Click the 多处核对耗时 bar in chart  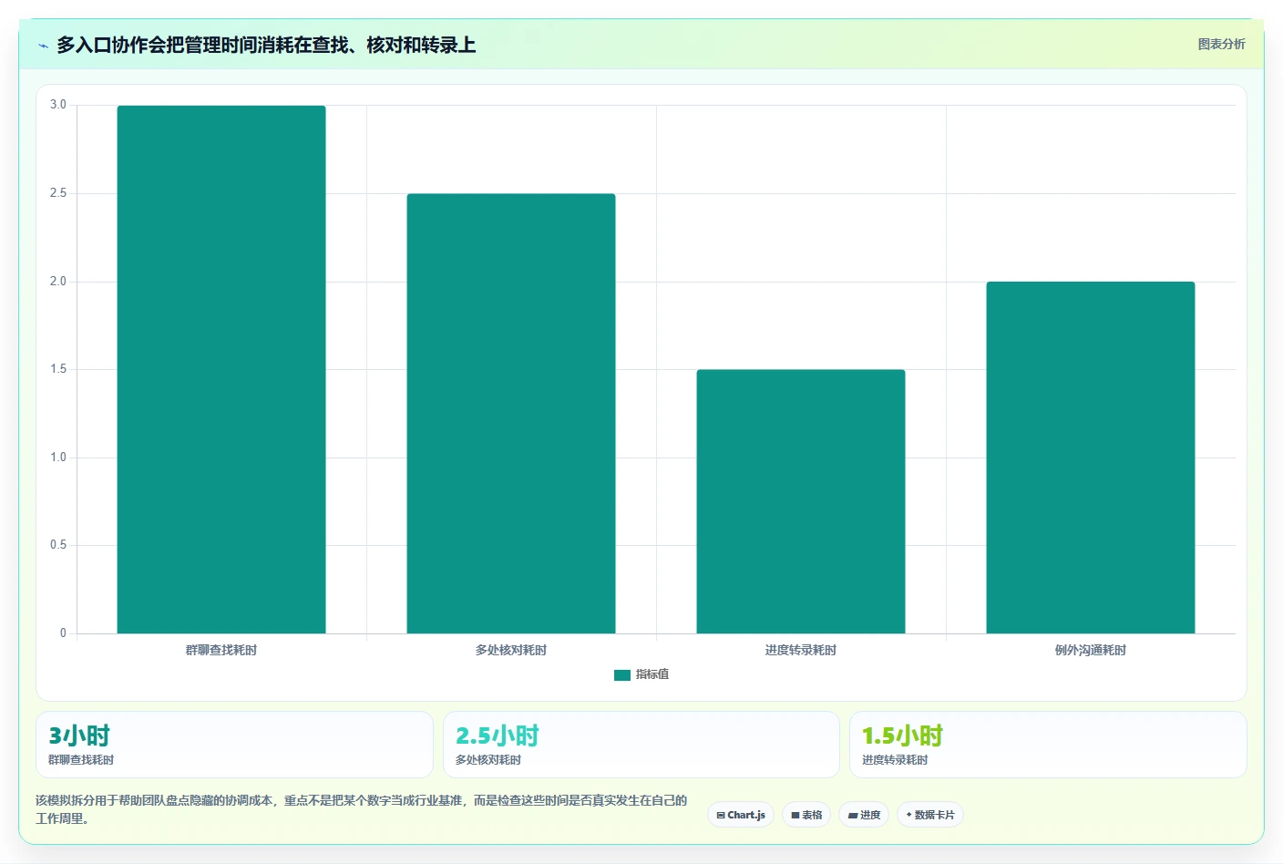[x=511, y=414]
